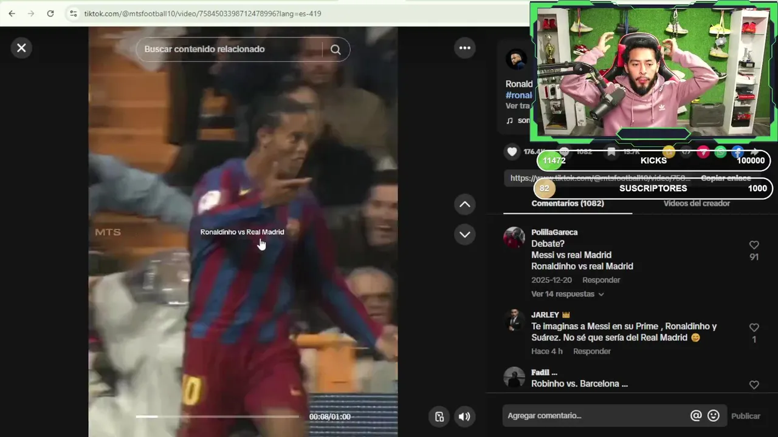Click the username JARLEY
Screen dimensions: 778x437
point(545,315)
